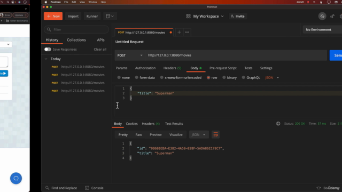Image resolution: width=342 pixels, height=192 pixels.
Task: Select the GraphQL body radio
Action: click(244, 77)
